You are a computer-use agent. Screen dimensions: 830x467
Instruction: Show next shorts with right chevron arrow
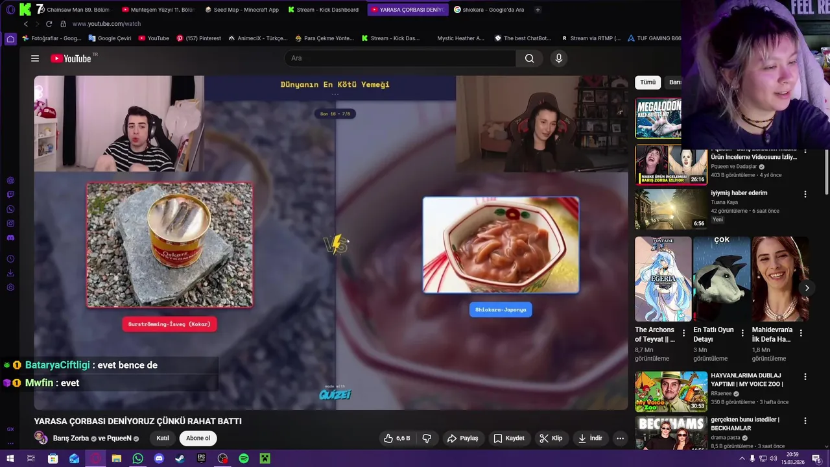click(x=807, y=288)
